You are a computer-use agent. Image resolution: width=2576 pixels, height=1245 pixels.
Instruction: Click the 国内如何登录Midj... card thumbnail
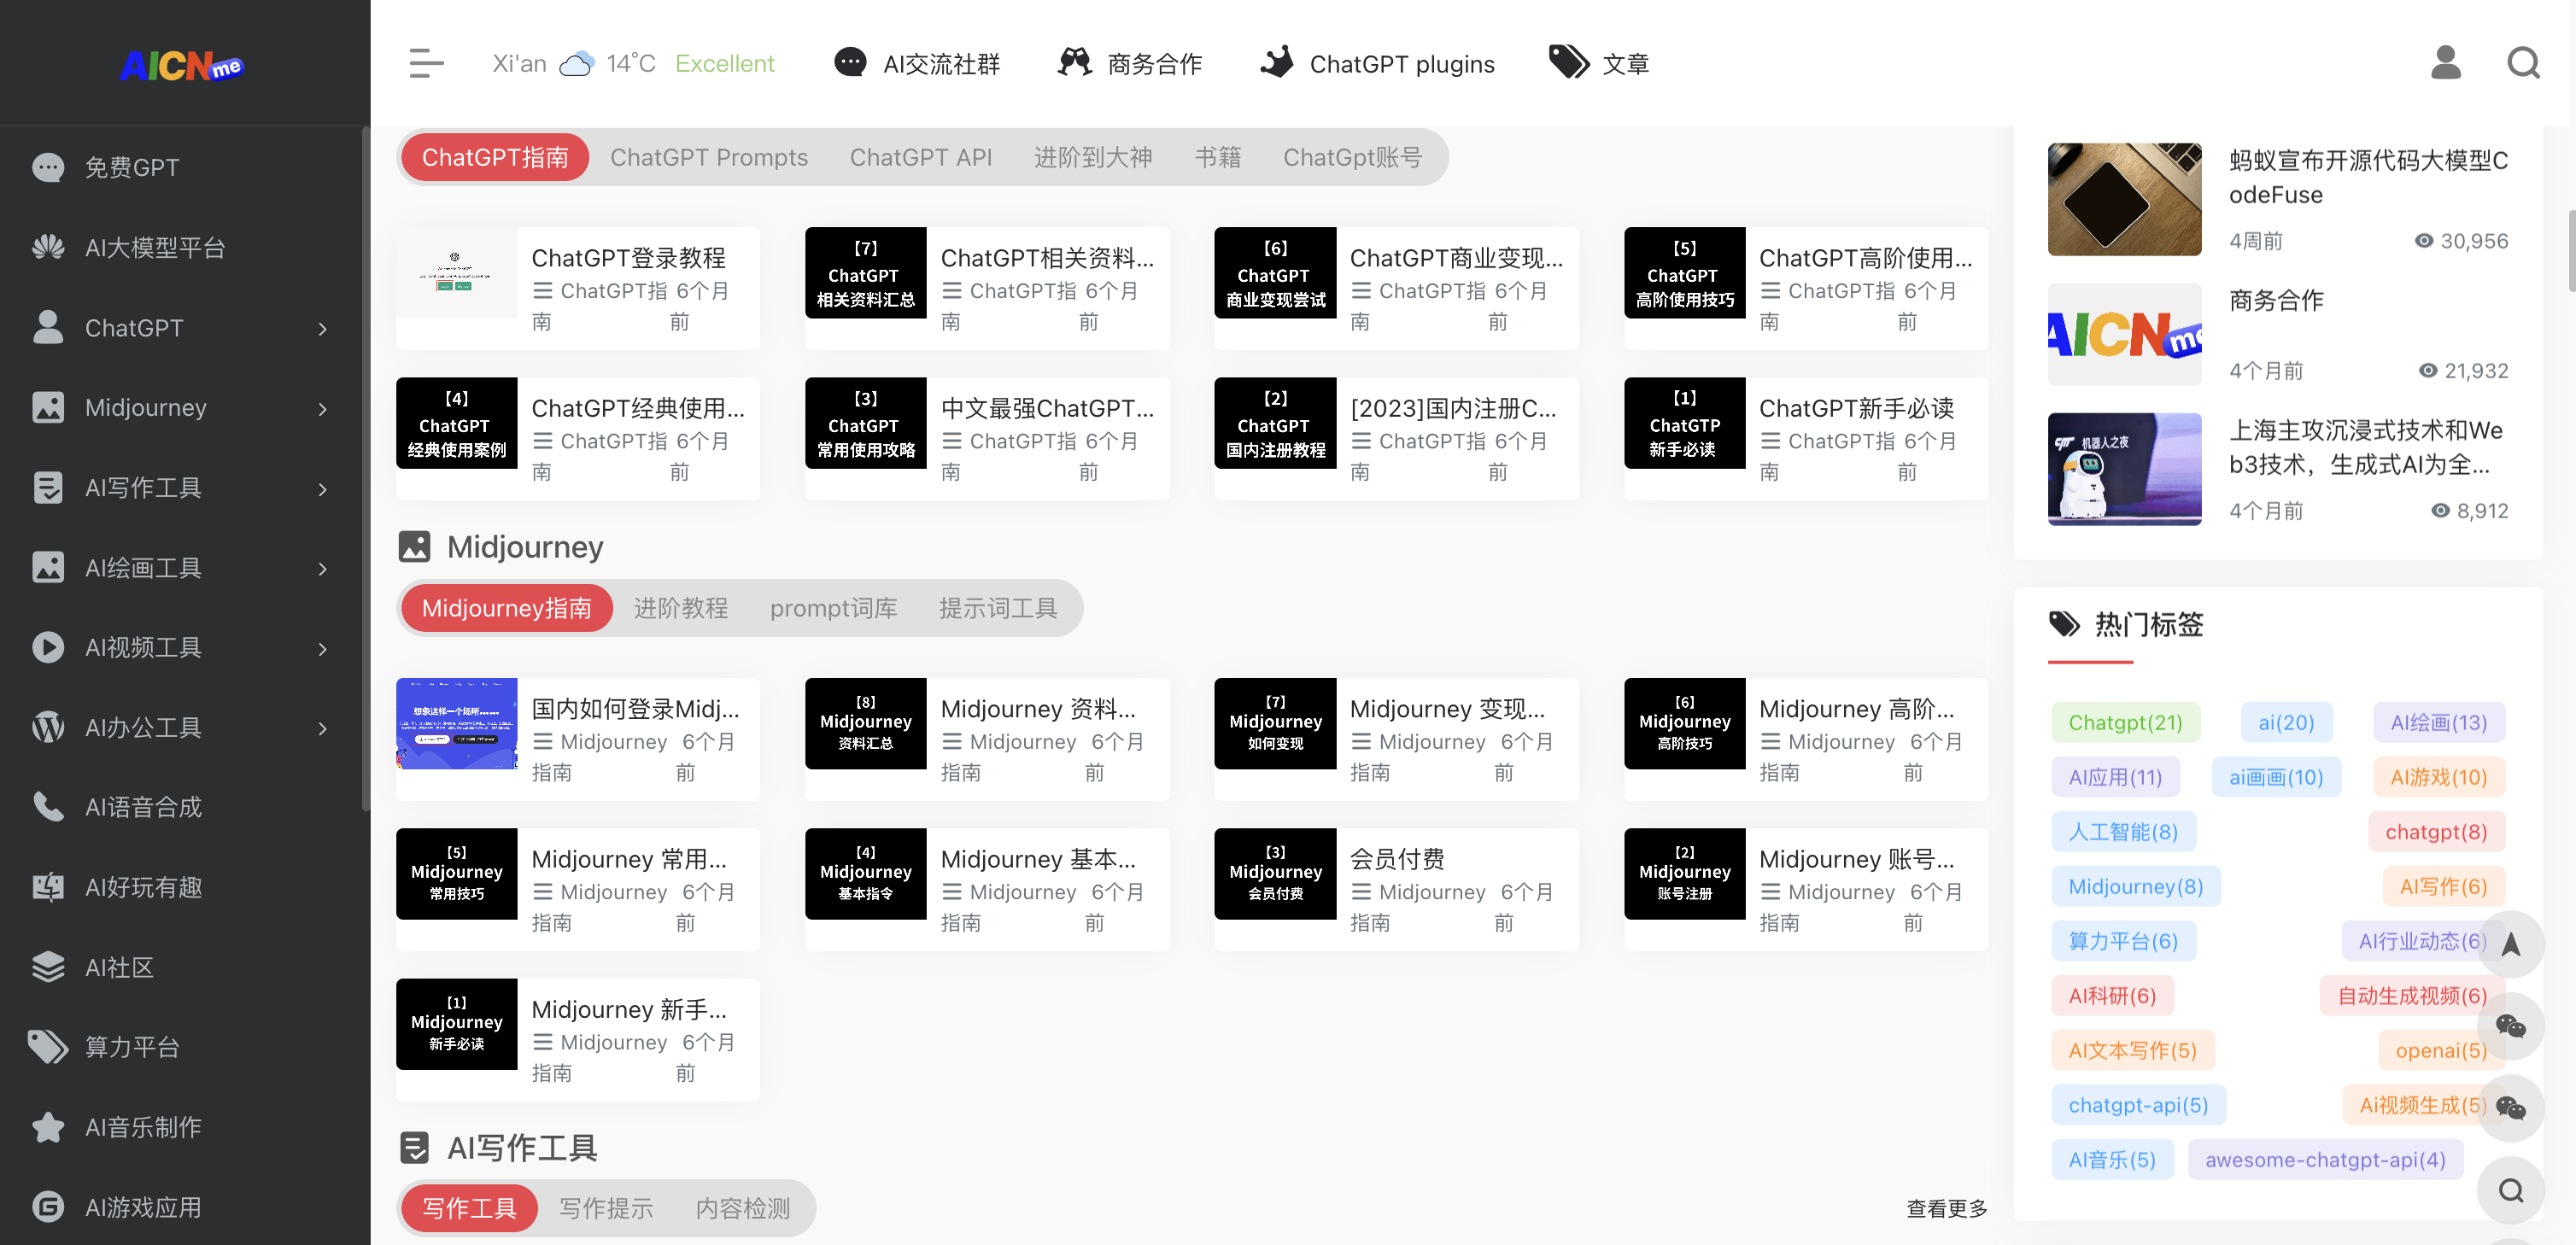point(456,724)
